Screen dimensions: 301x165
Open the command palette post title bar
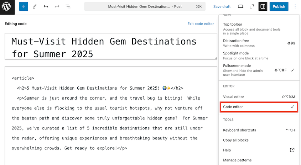point(145,6)
